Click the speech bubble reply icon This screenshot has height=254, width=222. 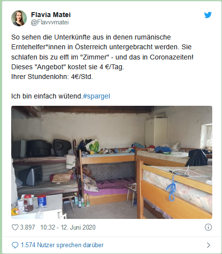(x=15, y=245)
